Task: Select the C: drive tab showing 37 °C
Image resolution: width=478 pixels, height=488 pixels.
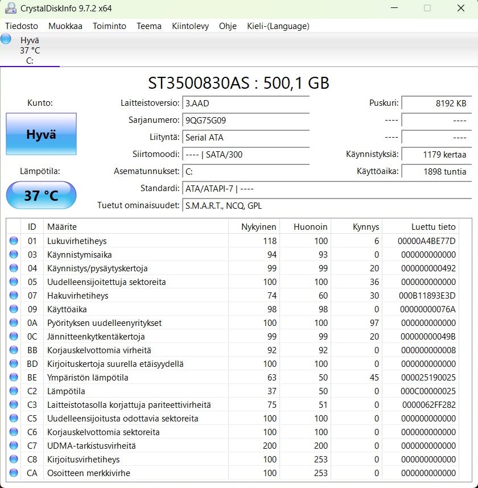Action: pos(30,51)
